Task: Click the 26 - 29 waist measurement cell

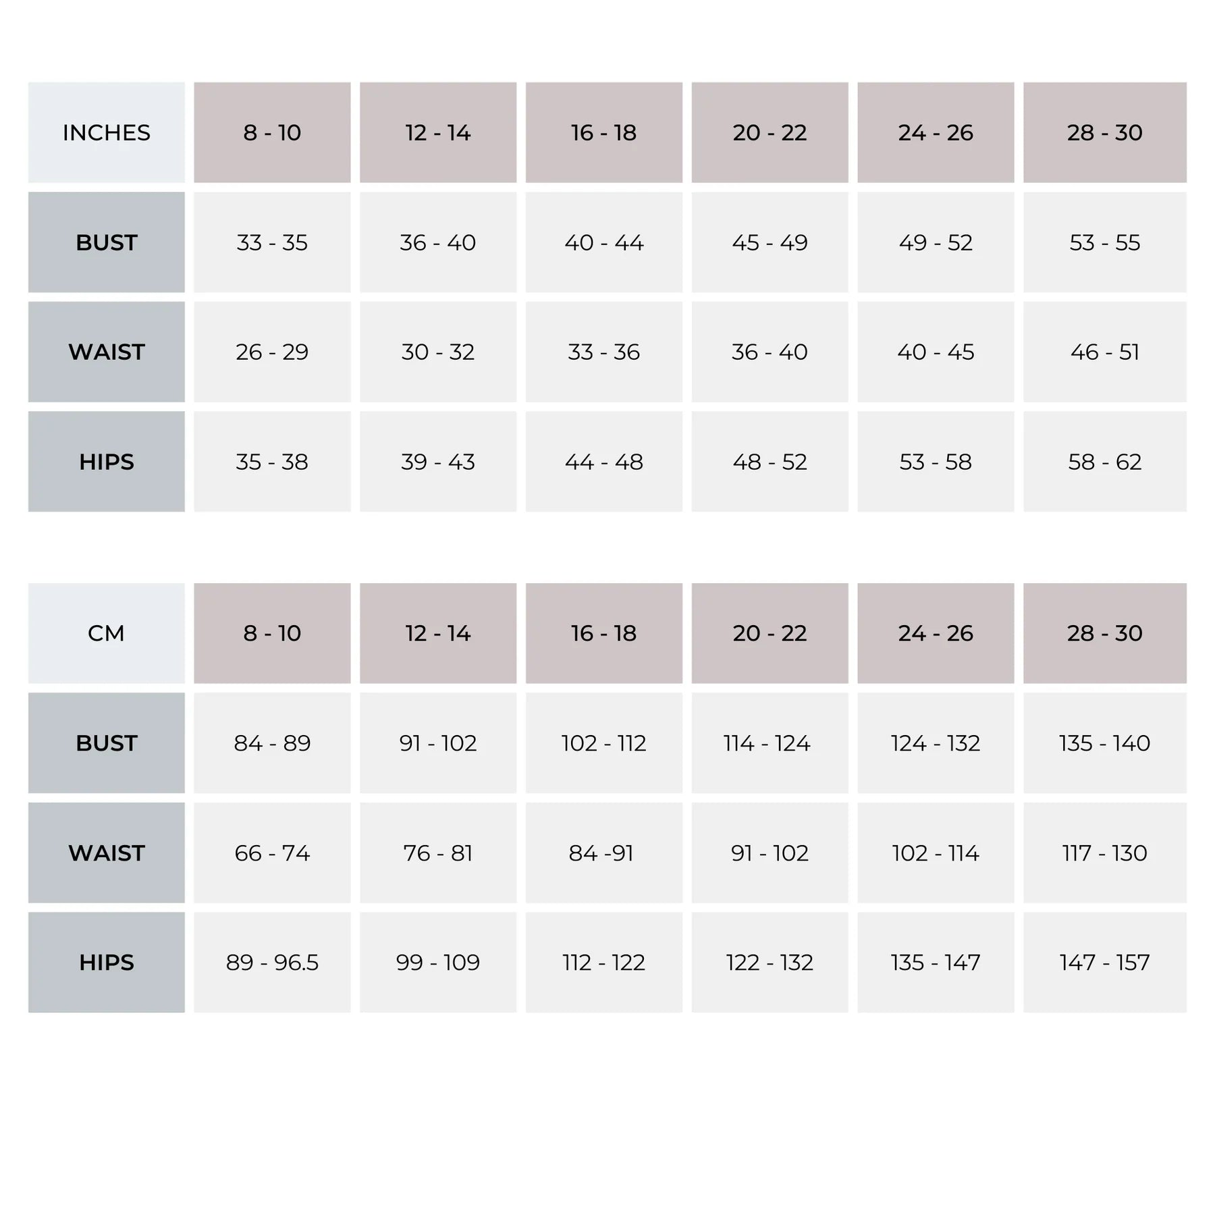Action: 272,352
